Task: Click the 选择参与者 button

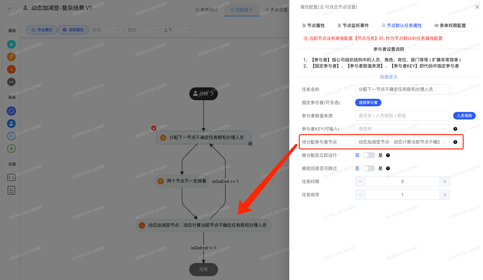Action: coord(368,103)
